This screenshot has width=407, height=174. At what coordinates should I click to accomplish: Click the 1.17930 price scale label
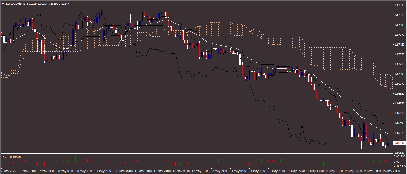pyautogui.click(x=399, y=5)
